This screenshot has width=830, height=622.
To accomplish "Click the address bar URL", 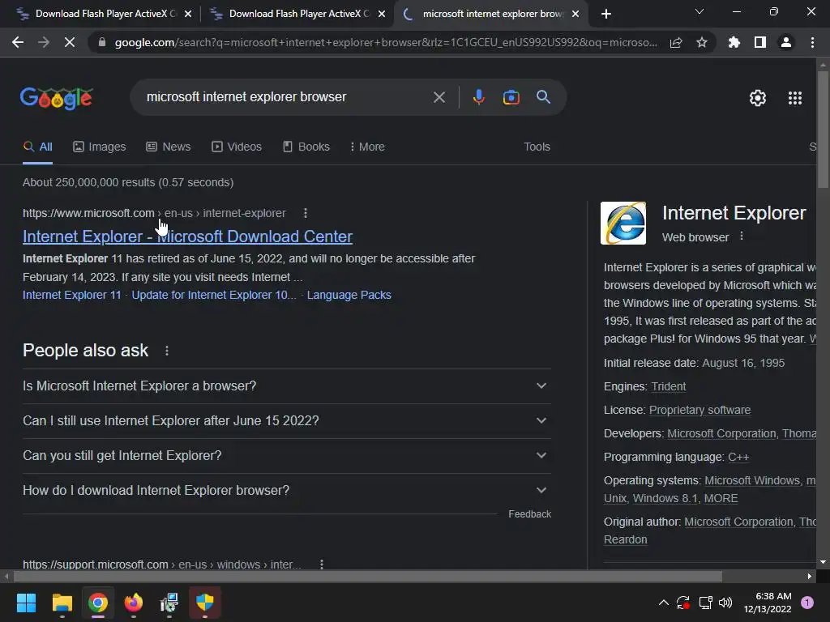I will (386, 42).
